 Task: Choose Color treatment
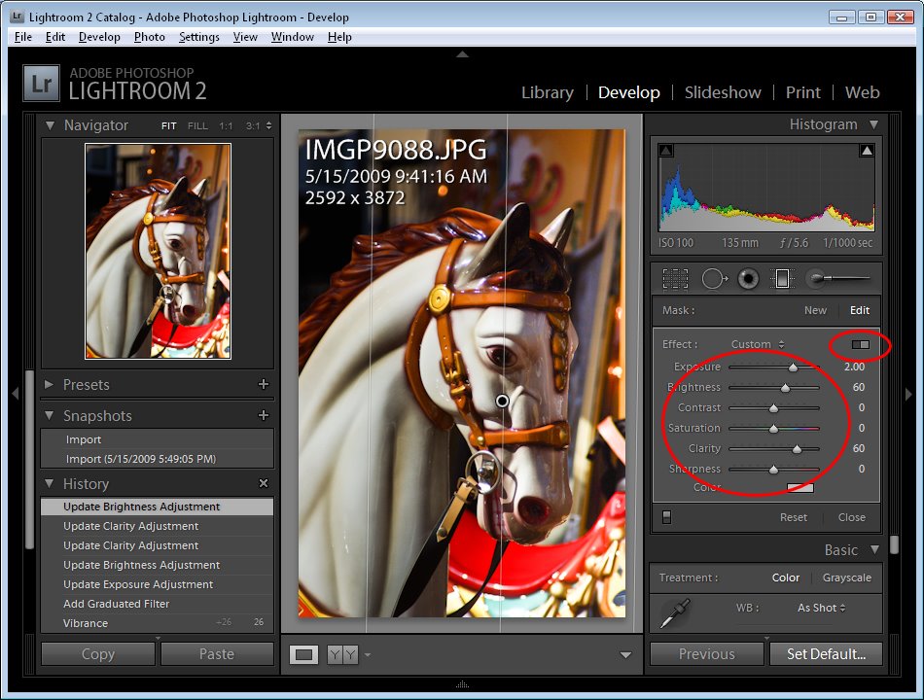[x=786, y=577]
